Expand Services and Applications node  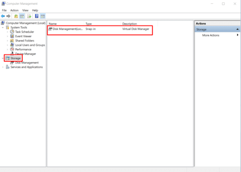point(3,67)
